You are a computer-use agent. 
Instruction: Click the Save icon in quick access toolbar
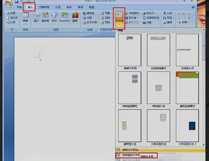[16, 1]
